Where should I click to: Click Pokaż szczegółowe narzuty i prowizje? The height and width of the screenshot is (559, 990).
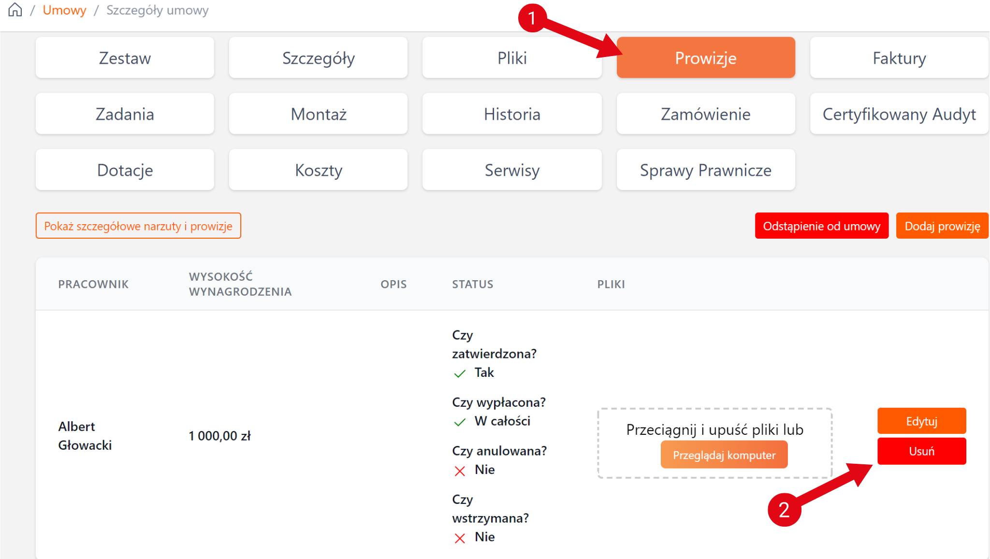click(x=138, y=226)
